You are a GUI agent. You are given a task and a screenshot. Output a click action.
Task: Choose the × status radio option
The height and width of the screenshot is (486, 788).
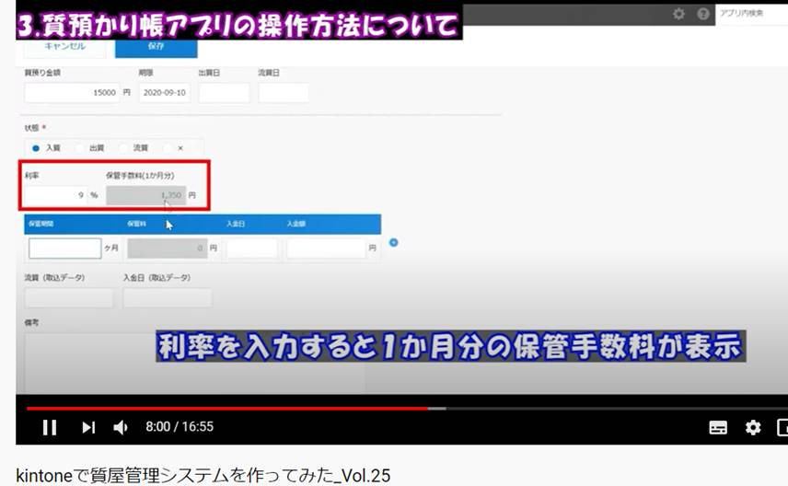pos(167,147)
